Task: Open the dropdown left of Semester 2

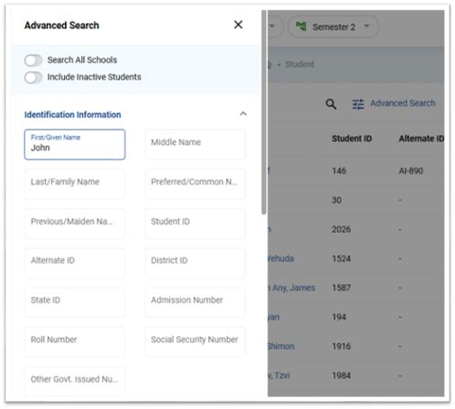Action: tap(272, 26)
